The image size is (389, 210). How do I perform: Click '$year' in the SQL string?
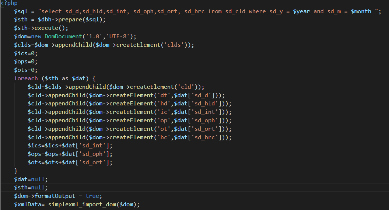click(301, 11)
